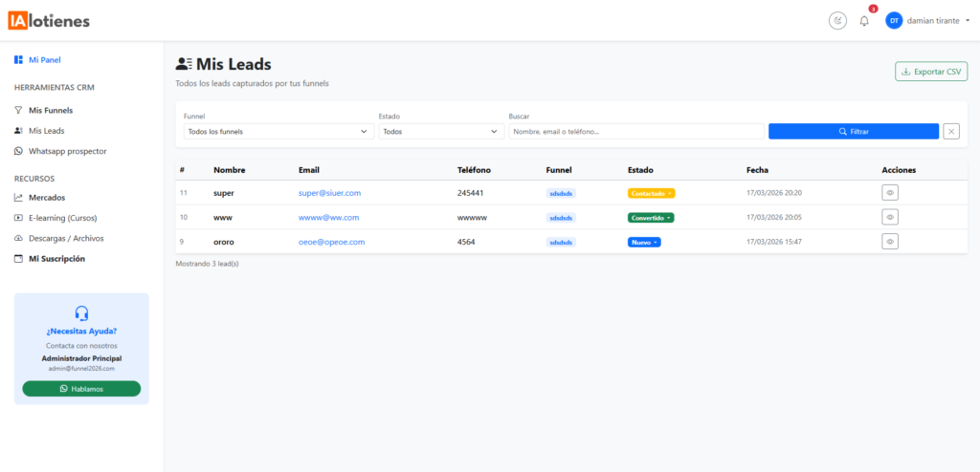Open Mis Funnels in sidebar
This screenshot has width=980, height=472.
[x=50, y=110]
